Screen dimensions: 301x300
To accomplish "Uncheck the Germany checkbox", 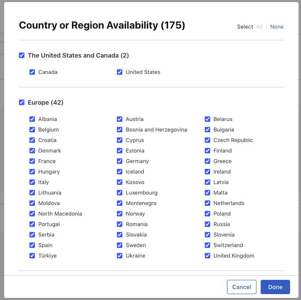I will (120, 161).
